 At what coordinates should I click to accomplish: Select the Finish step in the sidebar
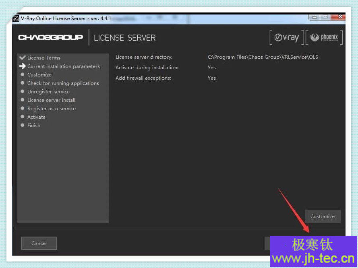(34, 126)
